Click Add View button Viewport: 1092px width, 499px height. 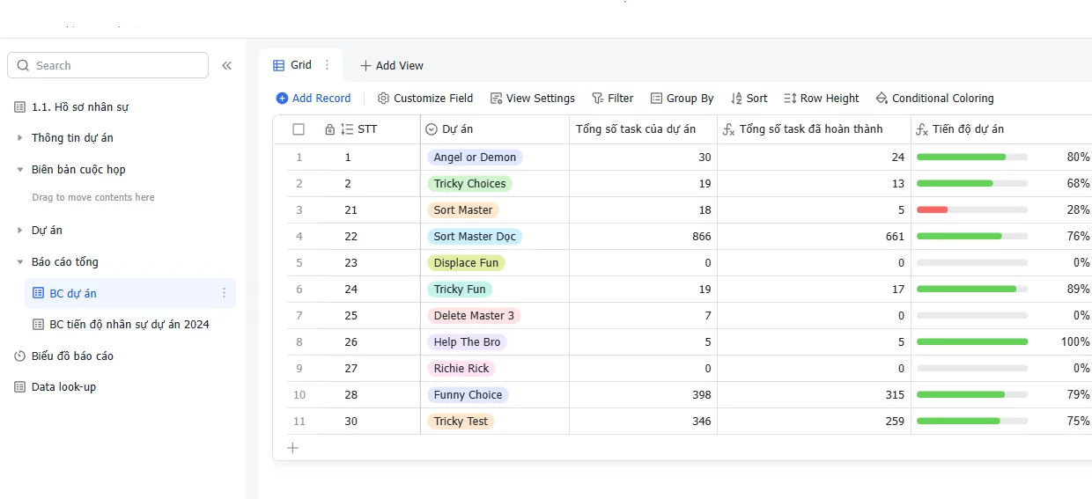point(391,65)
